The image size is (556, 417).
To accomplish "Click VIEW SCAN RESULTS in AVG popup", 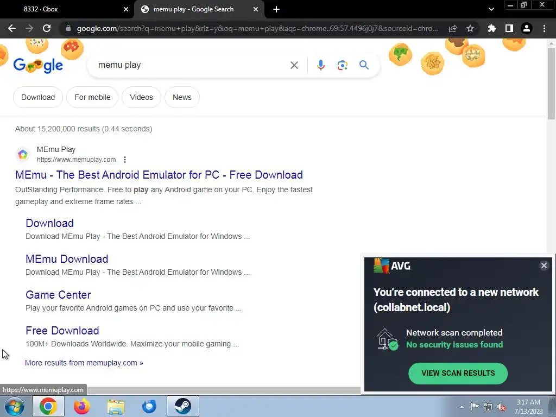I will point(458,373).
